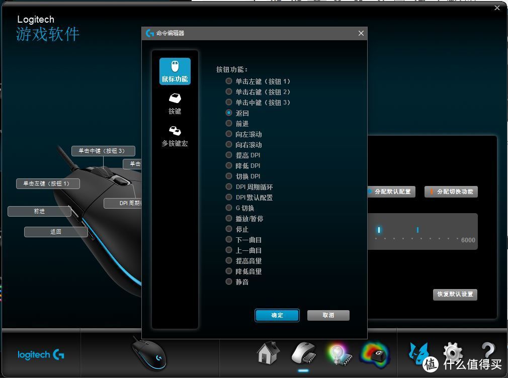The image size is (508, 378).
Task: Switch to the 按键 keystroke tab
Action: 175,104
